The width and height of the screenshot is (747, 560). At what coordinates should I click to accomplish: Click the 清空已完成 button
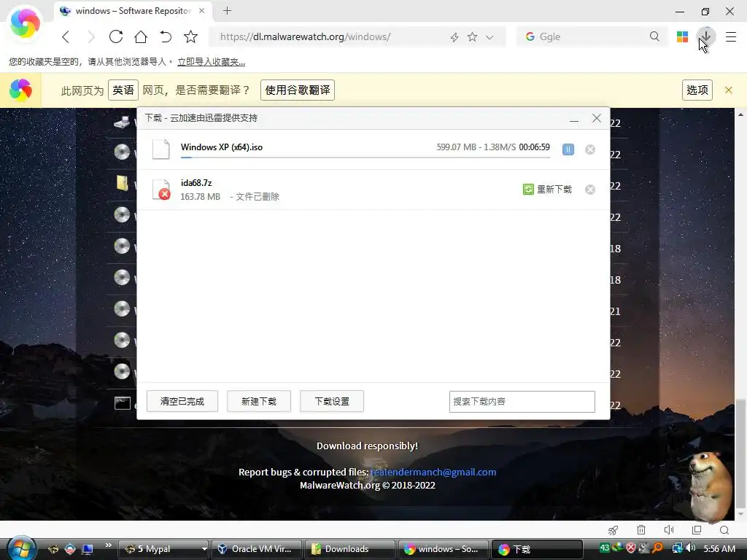click(182, 402)
